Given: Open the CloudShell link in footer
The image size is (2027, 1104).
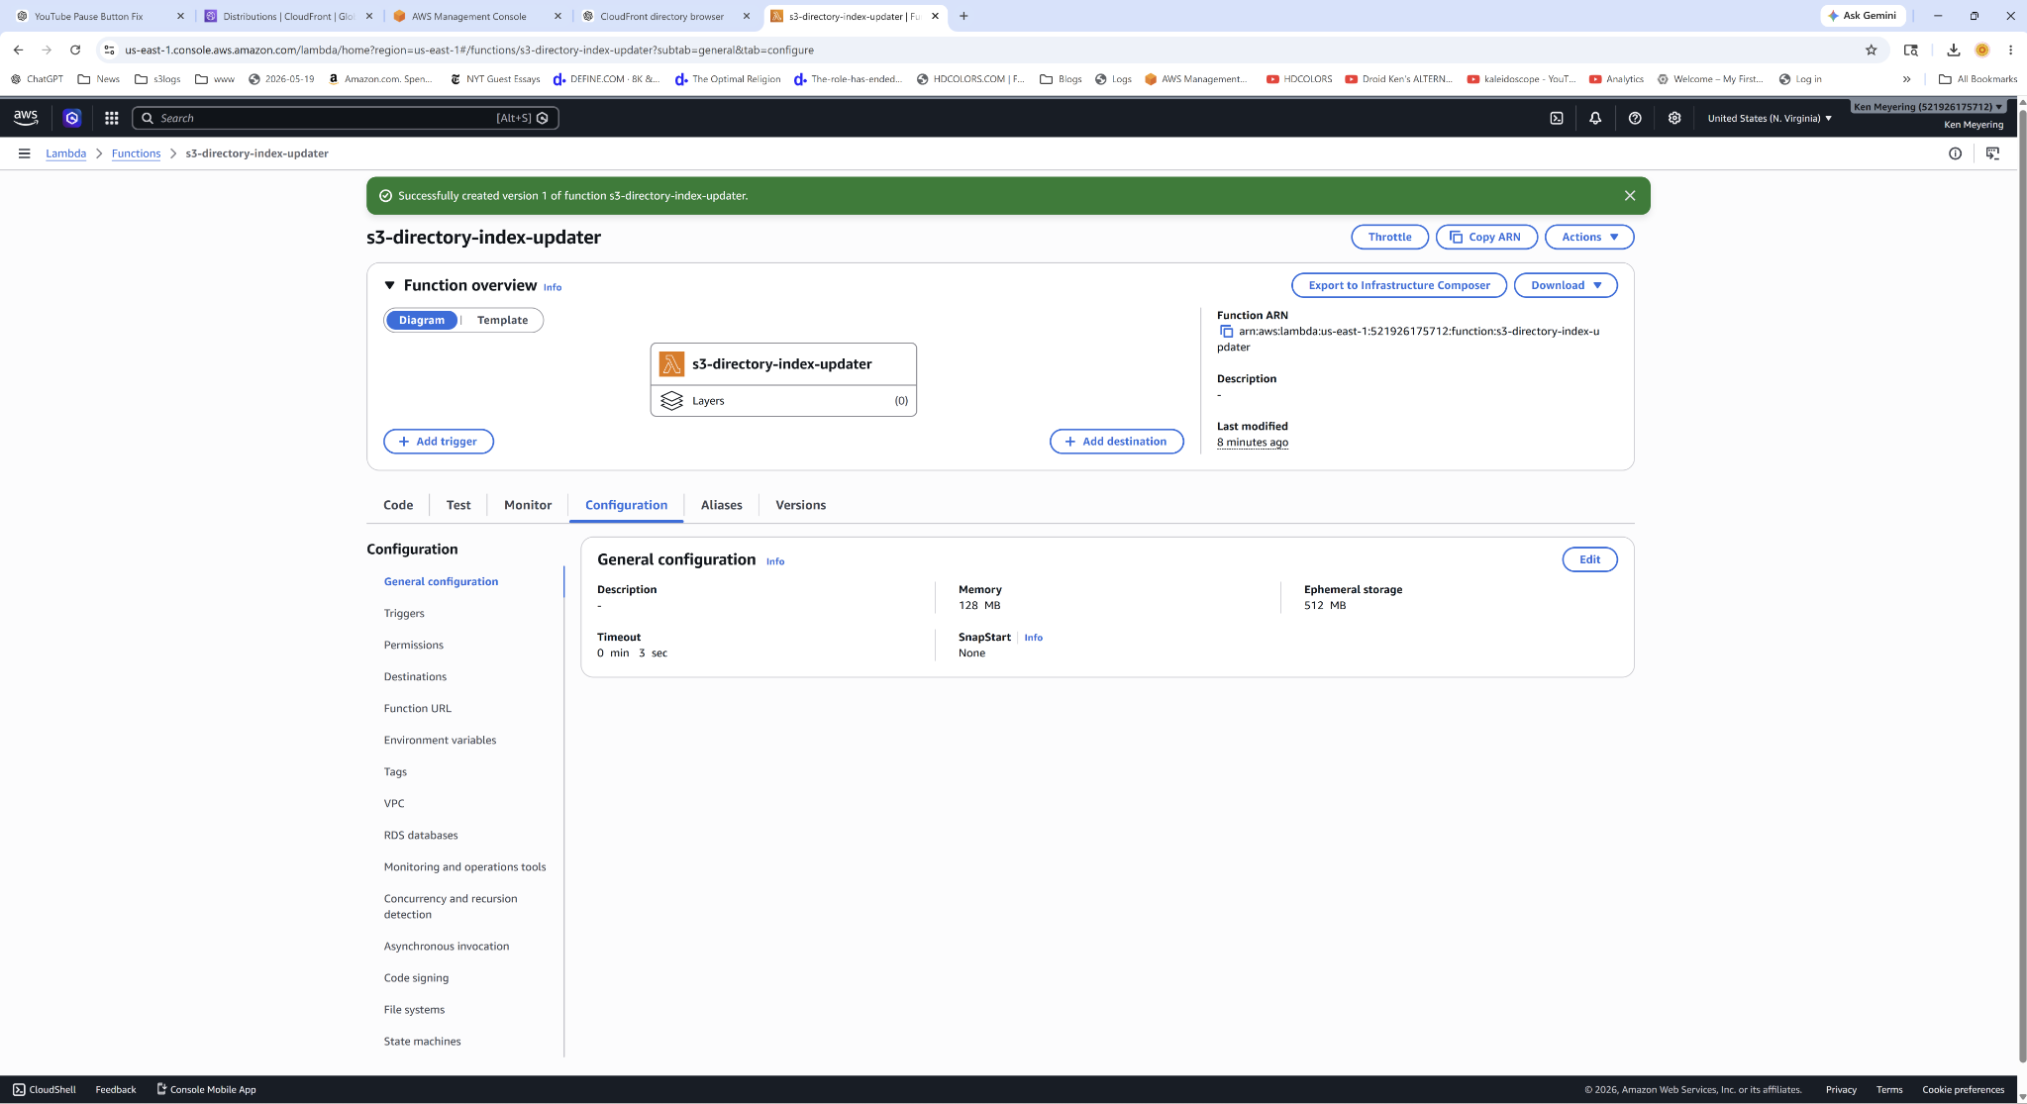Looking at the screenshot, I should [x=45, y=1089].
